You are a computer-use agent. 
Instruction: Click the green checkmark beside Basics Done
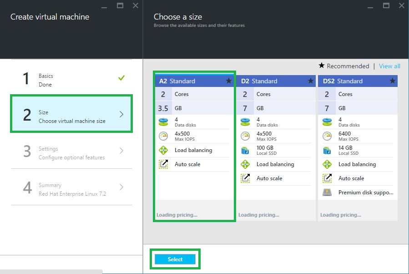coord(121,78)
